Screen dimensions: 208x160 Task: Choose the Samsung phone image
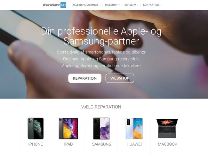click(x=101, y=128)
